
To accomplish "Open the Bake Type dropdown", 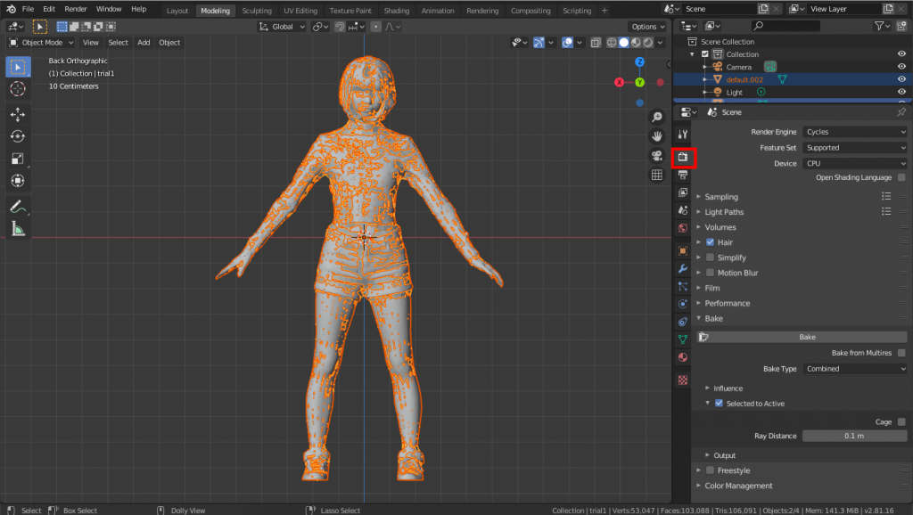I will 854,368.
